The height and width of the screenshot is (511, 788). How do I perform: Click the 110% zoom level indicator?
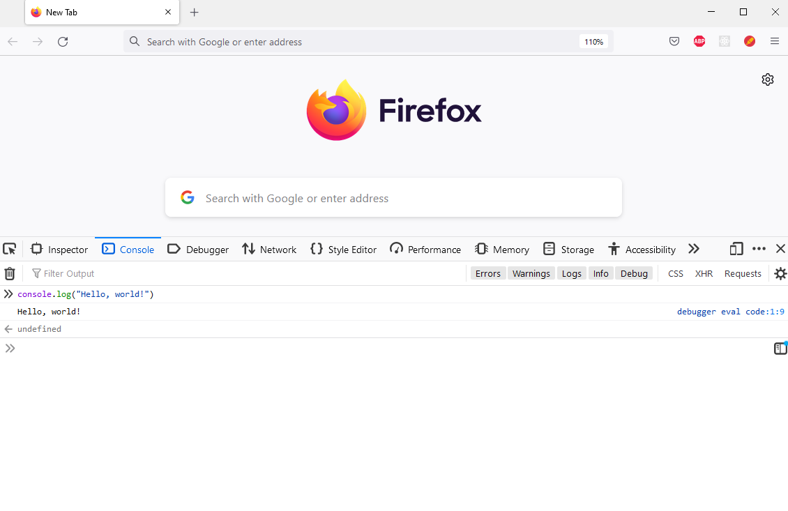click(593, 42)
